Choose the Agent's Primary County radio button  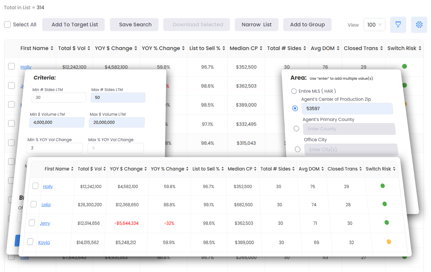(296, 129)
